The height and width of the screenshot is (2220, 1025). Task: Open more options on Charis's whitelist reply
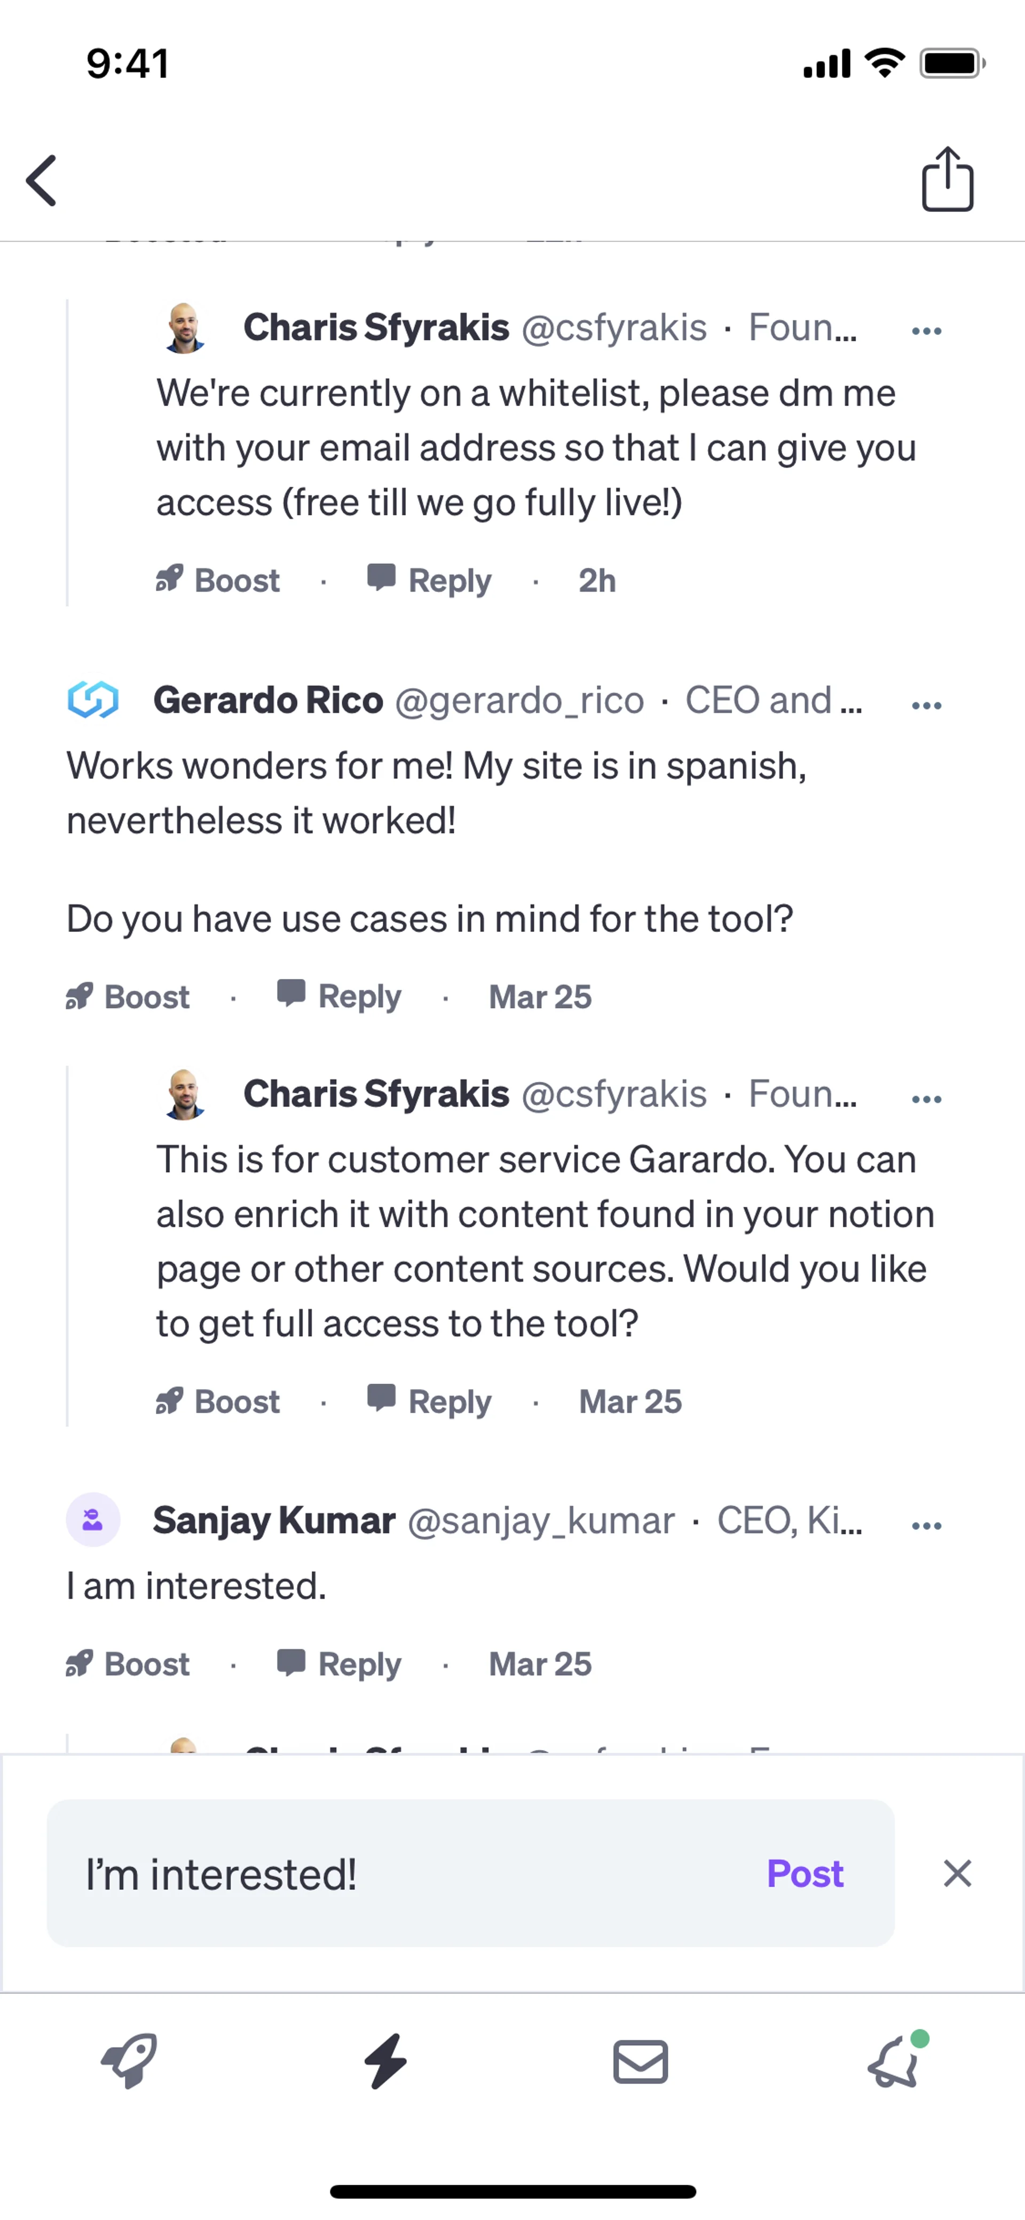point(926,331)
